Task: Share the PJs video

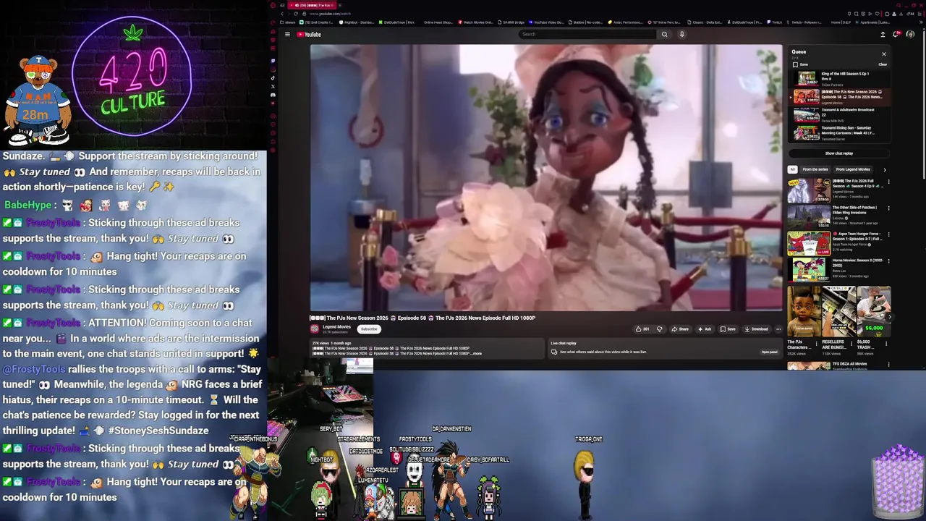Action: pyautogui.click(x=680, y=329)
